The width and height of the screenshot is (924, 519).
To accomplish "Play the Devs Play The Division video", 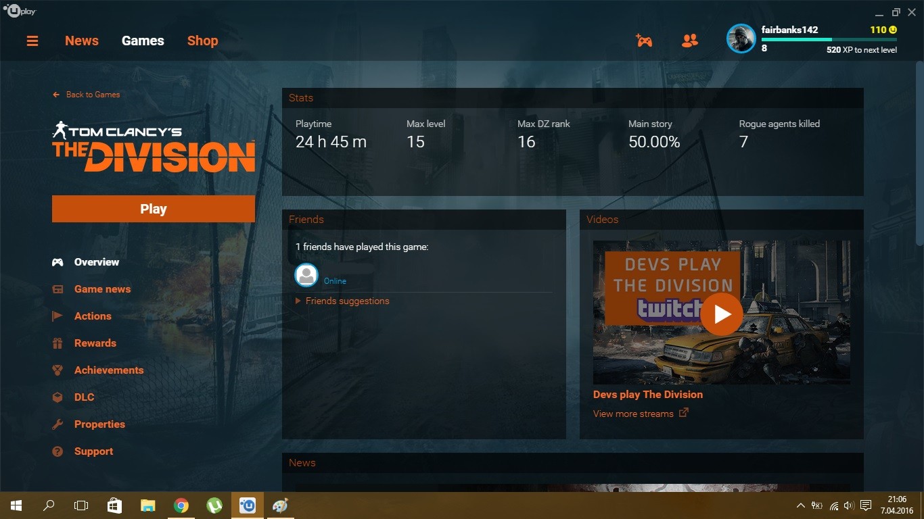I will tap(722, 314).
